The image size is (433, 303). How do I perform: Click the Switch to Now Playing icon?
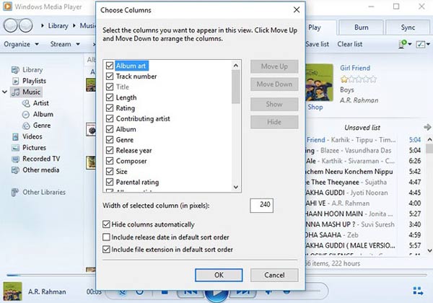click(x=418, y=291)
